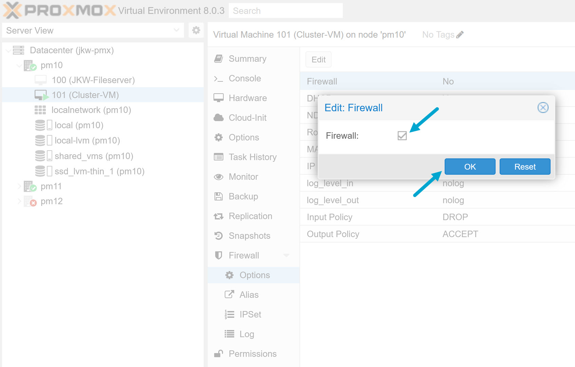575x367 pixels.
Task: Collapse the pm10 node in Server View
Action: tap(19, 65)
